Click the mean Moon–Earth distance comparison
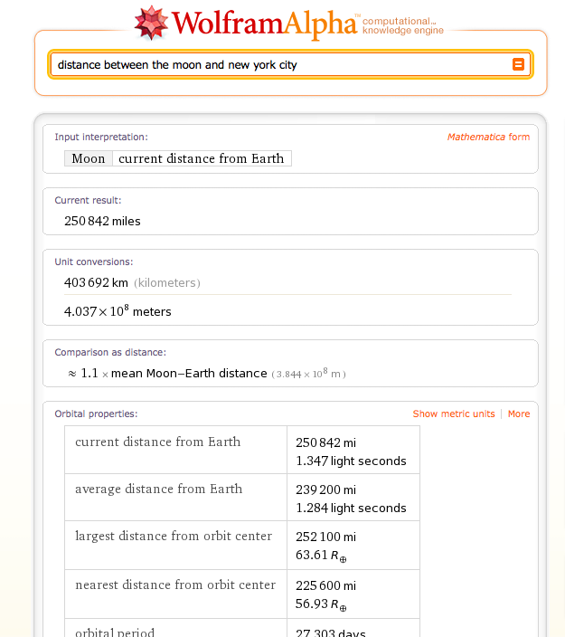 coord(189,373)
